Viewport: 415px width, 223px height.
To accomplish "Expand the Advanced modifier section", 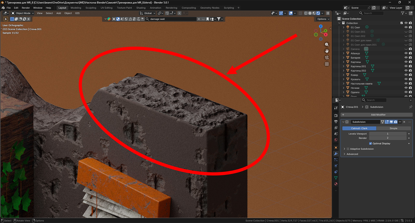I will (x=344, y=154).
